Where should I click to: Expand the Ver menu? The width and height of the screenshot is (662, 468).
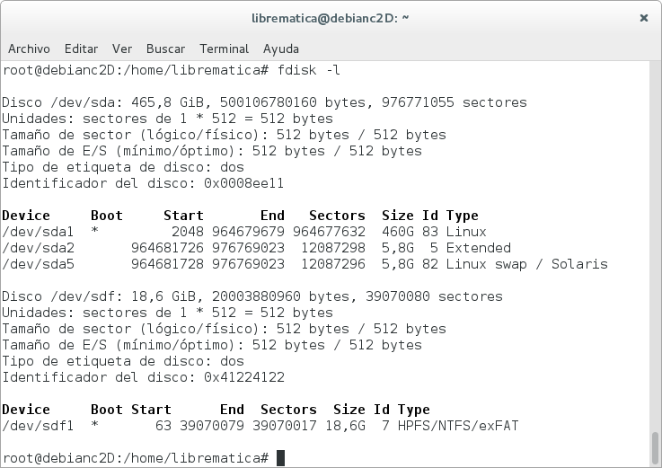pyautogui.click(x=122, y=49)
